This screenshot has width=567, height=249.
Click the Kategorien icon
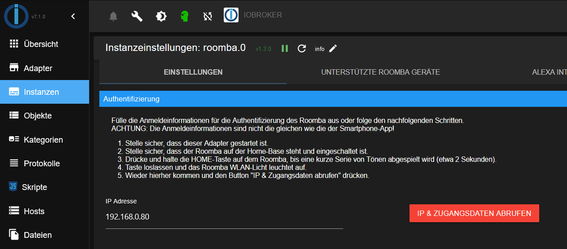[x=14, y=139]
